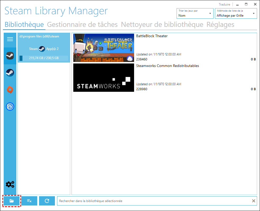Switch to the Réglages tab
Viewport: 260px width, 211px height.
(x=220, y=25)
